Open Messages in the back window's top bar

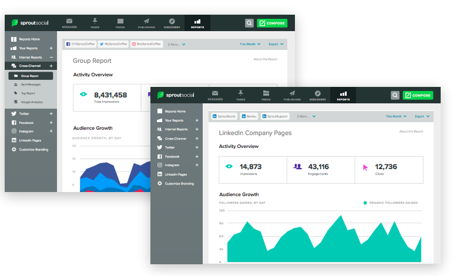tap(69, 23)
